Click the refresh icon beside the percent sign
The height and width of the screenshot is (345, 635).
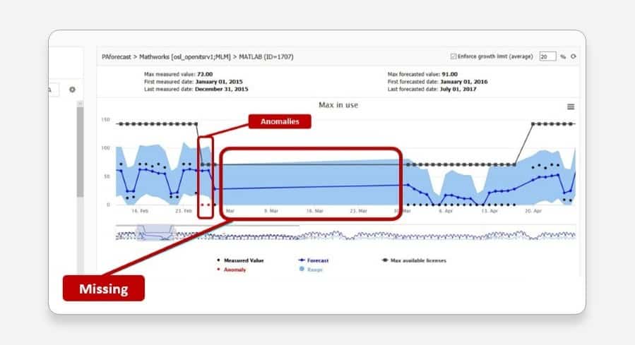(x=574, y=56)
